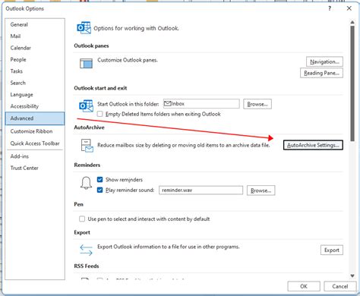The width and height of the screenshot is (360, 296).
Task: Uncheck Show reminders
Action: click(99, 180)
